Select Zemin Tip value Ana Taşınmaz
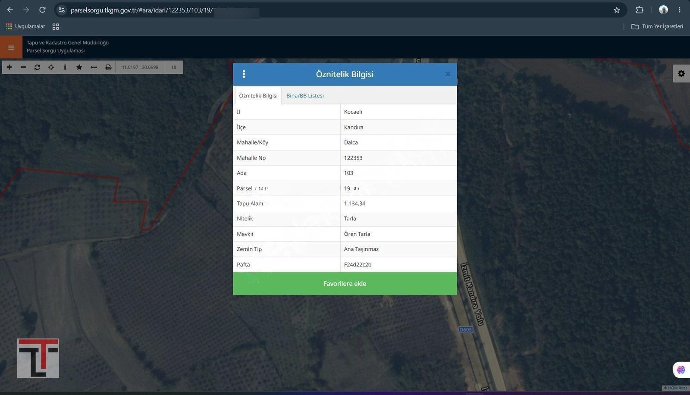690x395 pixels. click(x=398, y=249)
